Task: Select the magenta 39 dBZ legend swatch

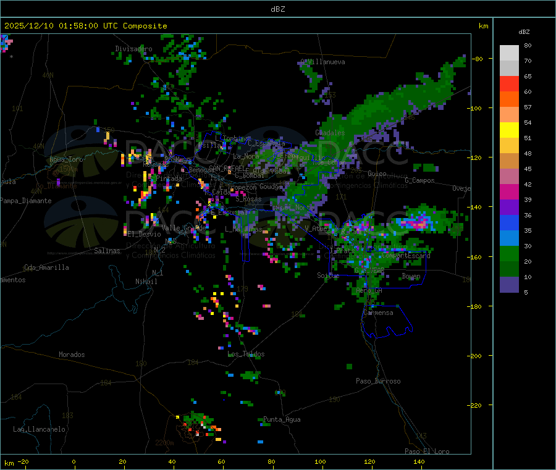Action: pyautogui.click(x=509, y=191)
